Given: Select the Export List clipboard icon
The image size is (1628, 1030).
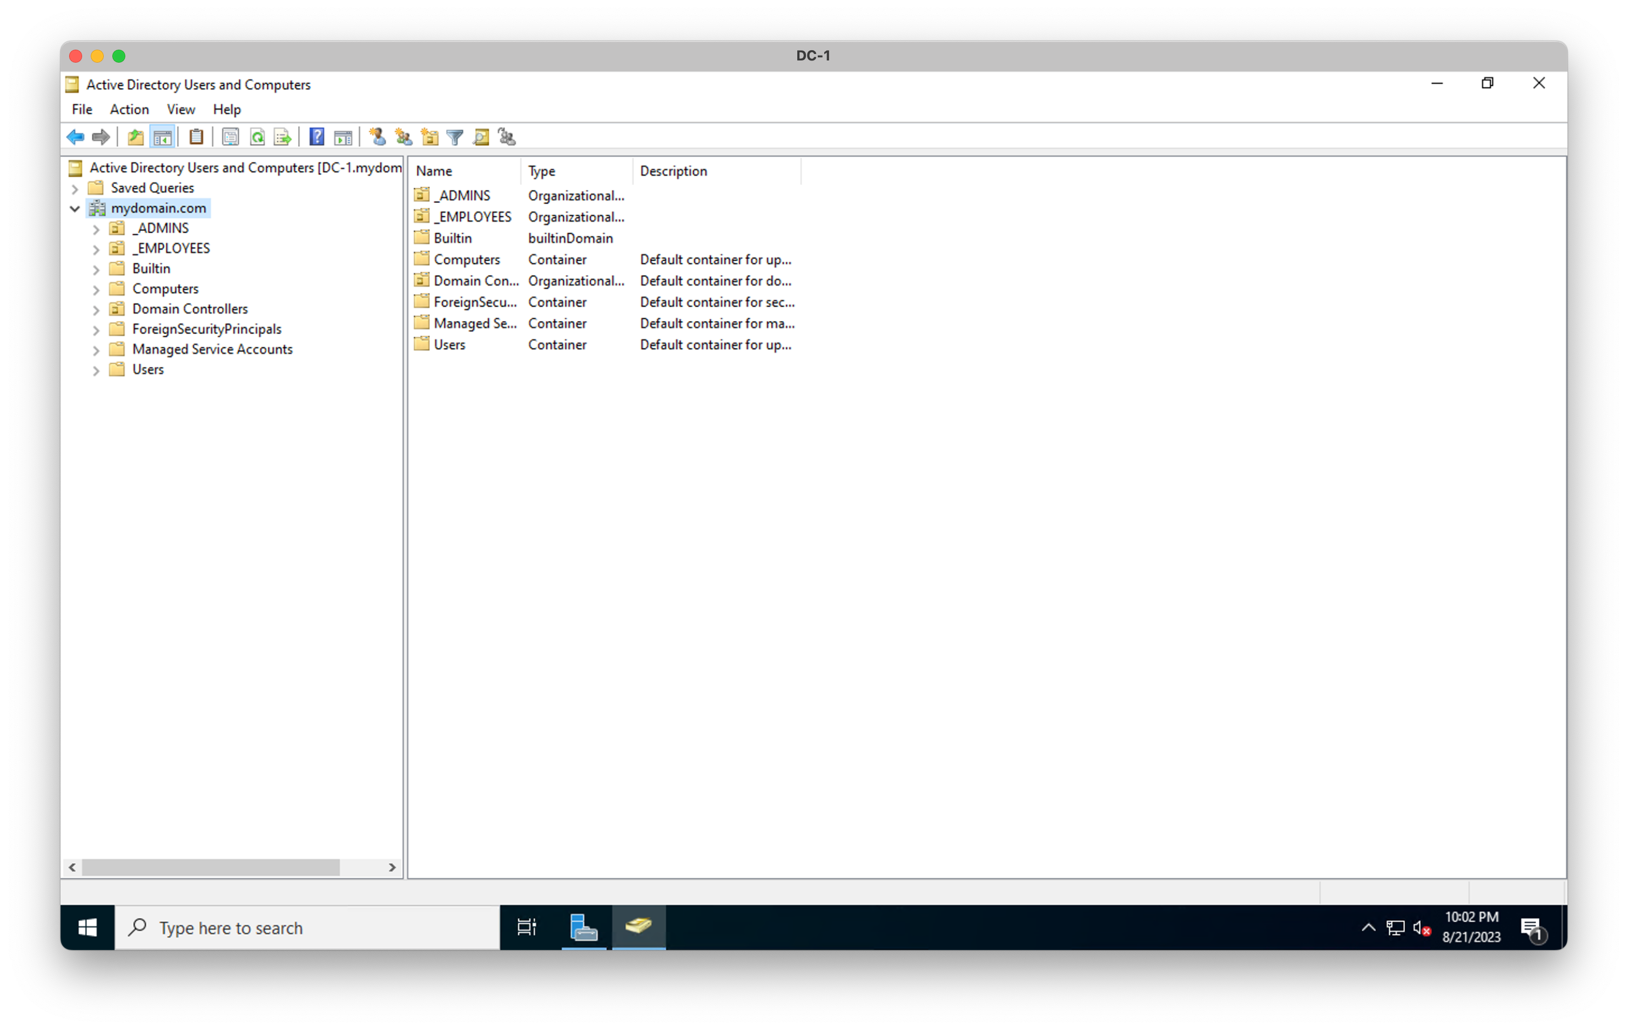Looking at the screenshot, I should tap(196, 137).
